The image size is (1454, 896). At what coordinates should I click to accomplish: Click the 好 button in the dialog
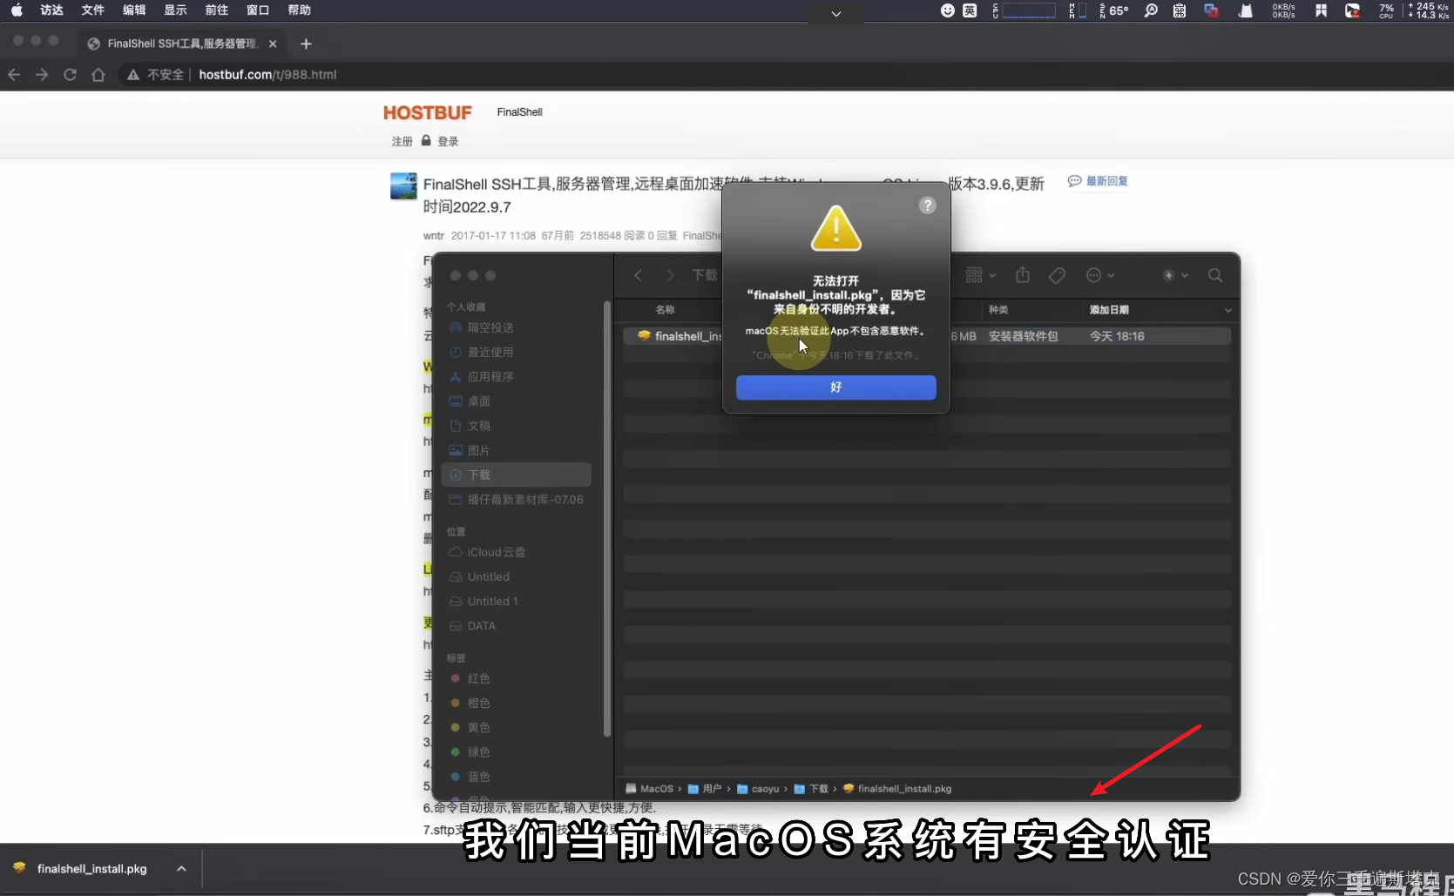click(x=835, y=387)
